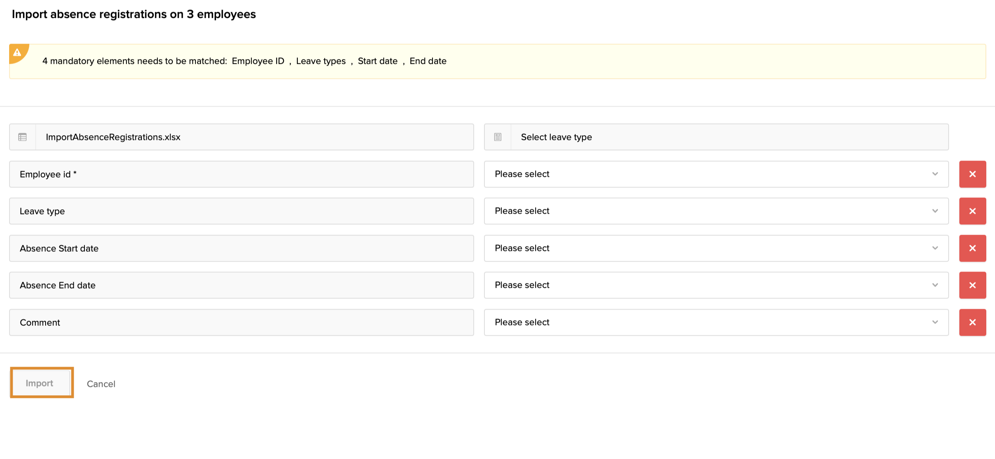The image size is (995, 459).
Task: Click the ImportAbsenceRegistrations.xlsx file field
Action: coord(254,137)
